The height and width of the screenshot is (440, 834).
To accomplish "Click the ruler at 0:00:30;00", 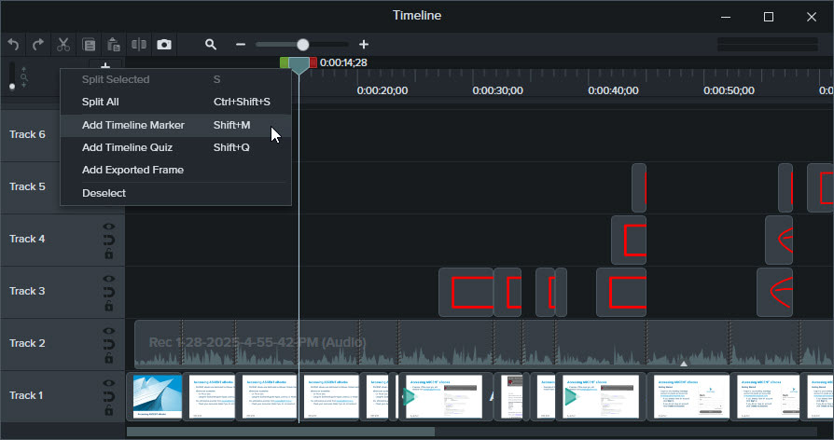I will pyautogui.click(x=498, y=90).
